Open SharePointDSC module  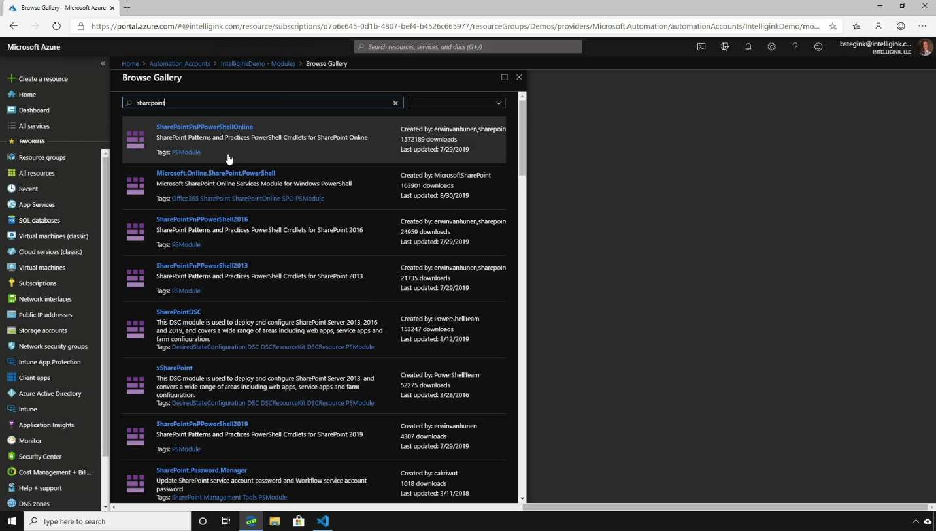178,312
